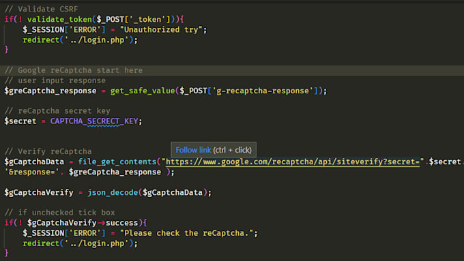Click the '&response=' string
The height and width of the screenshot is (261, 464).
pos(31,172)
